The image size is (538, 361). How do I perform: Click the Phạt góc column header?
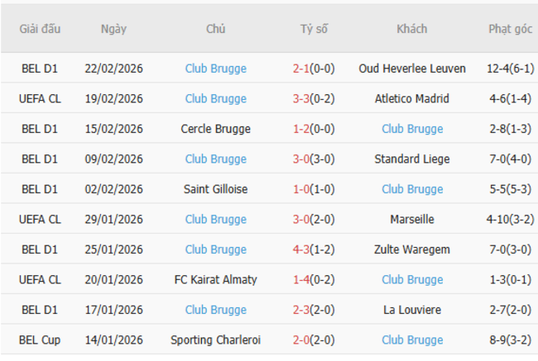click(x=510, y=29)
